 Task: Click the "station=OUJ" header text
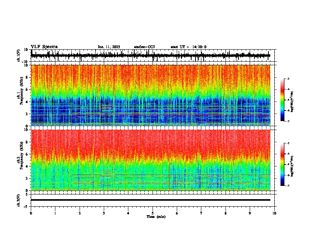coord(144,47)
